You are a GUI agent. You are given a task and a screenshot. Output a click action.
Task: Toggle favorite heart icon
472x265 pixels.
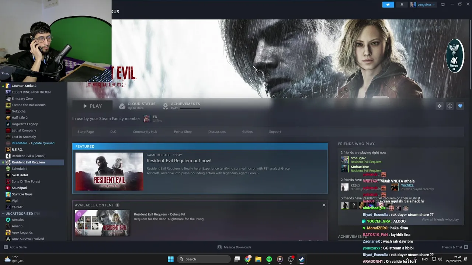click(460, 106)
